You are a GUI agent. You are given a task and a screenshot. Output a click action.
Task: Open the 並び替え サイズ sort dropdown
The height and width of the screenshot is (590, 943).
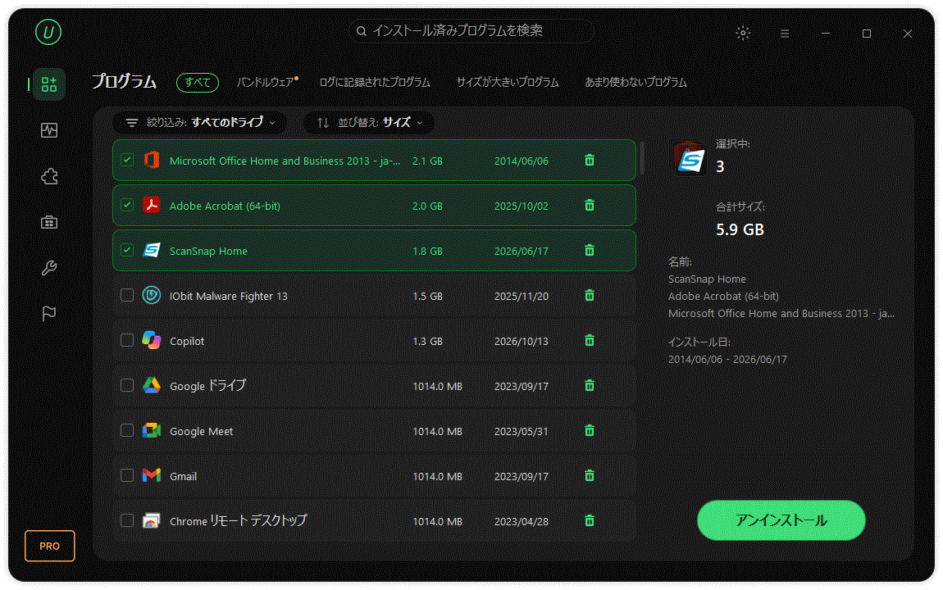pyautogui.click(x=369, y=123)
